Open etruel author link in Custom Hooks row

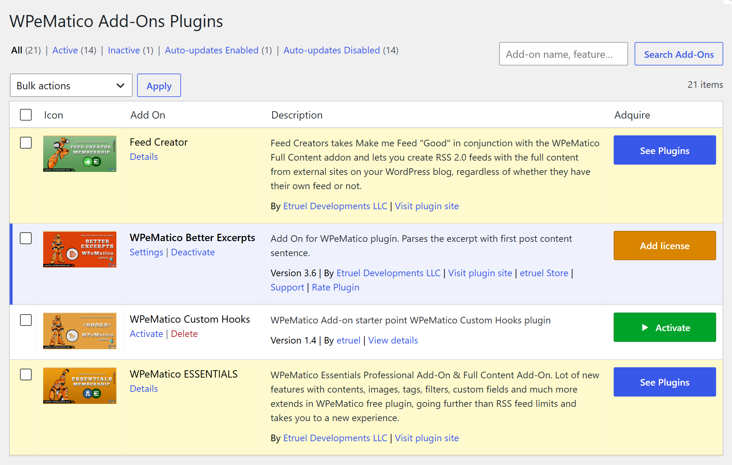(x=348, y=340)
